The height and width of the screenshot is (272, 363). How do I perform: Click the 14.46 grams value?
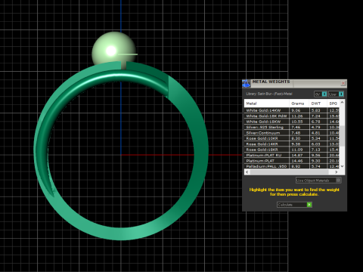(297, 161)
